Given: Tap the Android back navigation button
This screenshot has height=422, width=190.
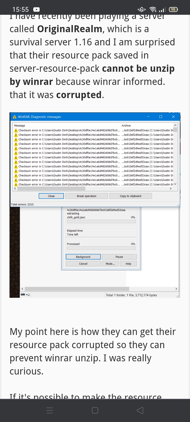Looking at the screenshot, I should pos(140,410).
